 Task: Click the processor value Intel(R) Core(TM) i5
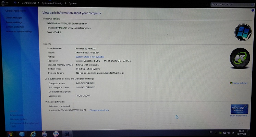(103, 61)
